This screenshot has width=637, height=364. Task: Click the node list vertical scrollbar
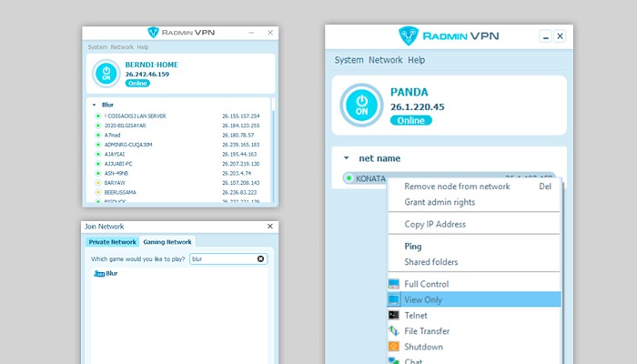tap(273, 149)
